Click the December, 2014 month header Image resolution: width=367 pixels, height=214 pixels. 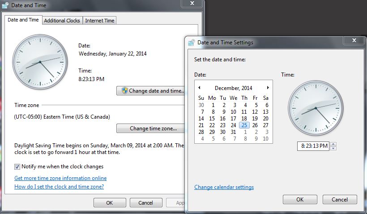click(x=233, y=88)
